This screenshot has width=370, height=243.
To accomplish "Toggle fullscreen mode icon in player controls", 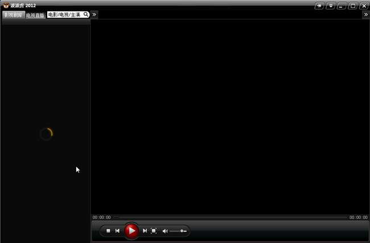I will (x=154, y=230).
